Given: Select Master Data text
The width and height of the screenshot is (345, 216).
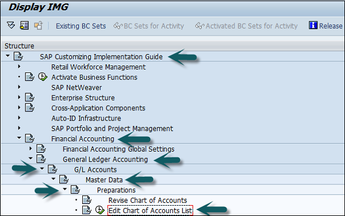Looking at the screenshot, I should click(x=104, y=180).
